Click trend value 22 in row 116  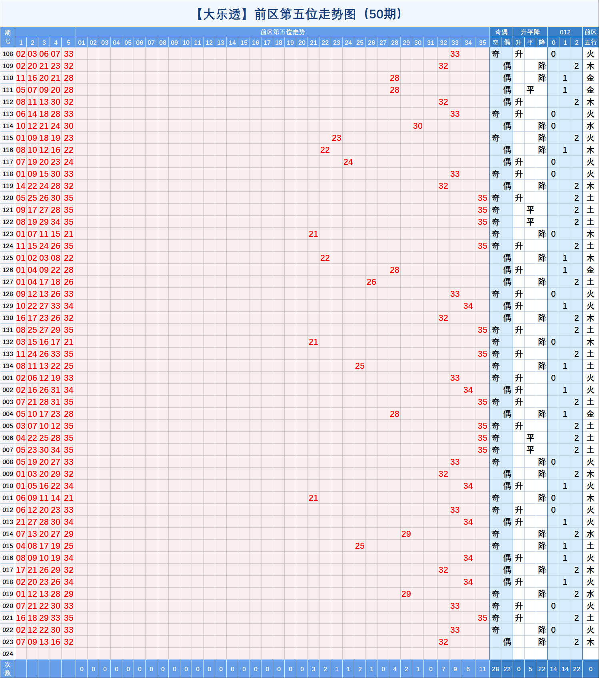325,150
